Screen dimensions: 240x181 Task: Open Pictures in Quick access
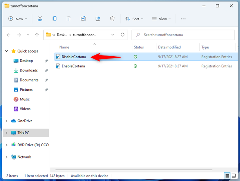(x=26, y=90)
